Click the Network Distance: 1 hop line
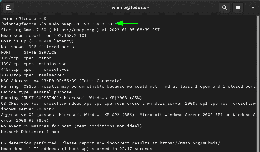This screenshot has height=152, width=260. [x=30, y=132]
